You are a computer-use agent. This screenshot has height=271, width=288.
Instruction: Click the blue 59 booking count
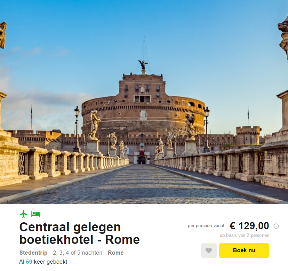click(29, 262)
